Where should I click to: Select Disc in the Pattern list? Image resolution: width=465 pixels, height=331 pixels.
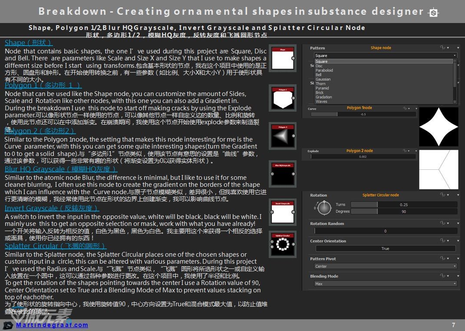point(384,66)
